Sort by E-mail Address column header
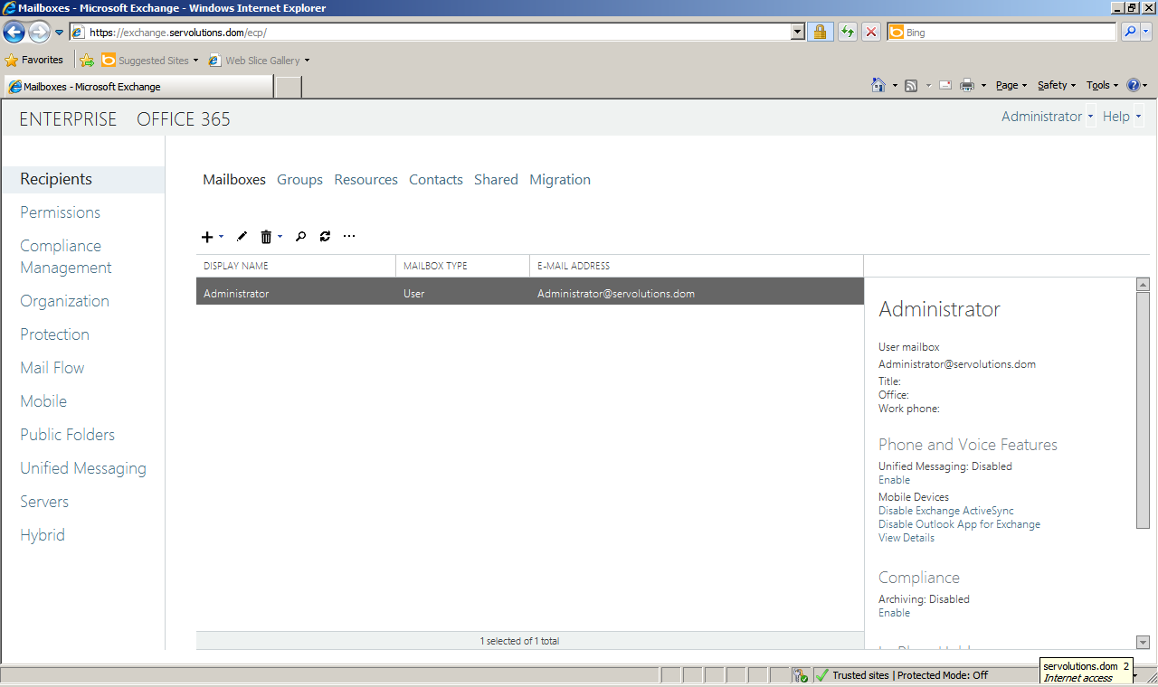The width and height of the screenshot is (1158, 687). (697, 266)
